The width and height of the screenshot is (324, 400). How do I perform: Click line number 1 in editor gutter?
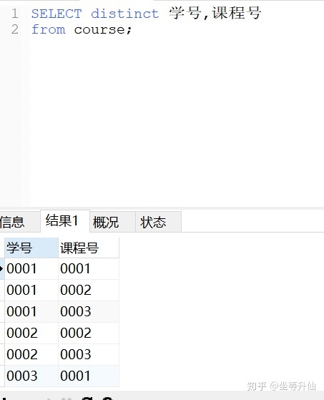[x=15, y=14]
